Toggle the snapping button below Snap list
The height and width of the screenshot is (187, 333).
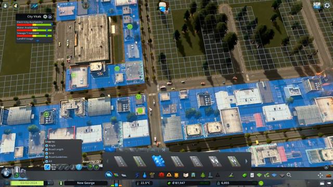tap(47, 167)
